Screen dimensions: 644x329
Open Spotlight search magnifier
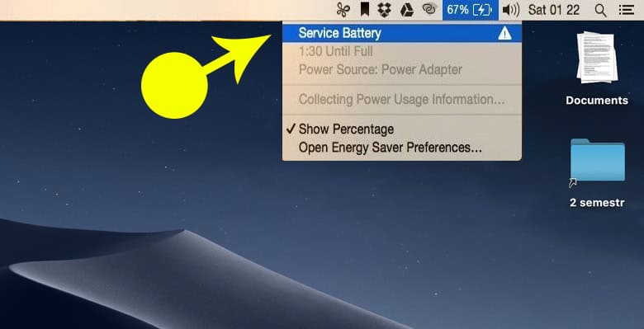click(600, 10)
